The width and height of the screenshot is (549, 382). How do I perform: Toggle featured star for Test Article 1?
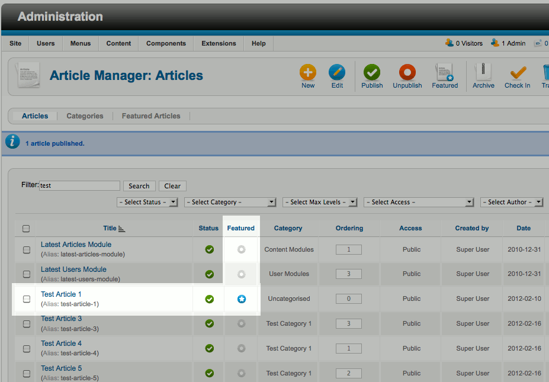[241, 299]
